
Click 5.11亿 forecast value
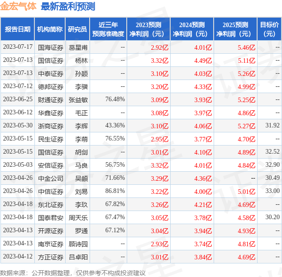(x=246, y=61)
